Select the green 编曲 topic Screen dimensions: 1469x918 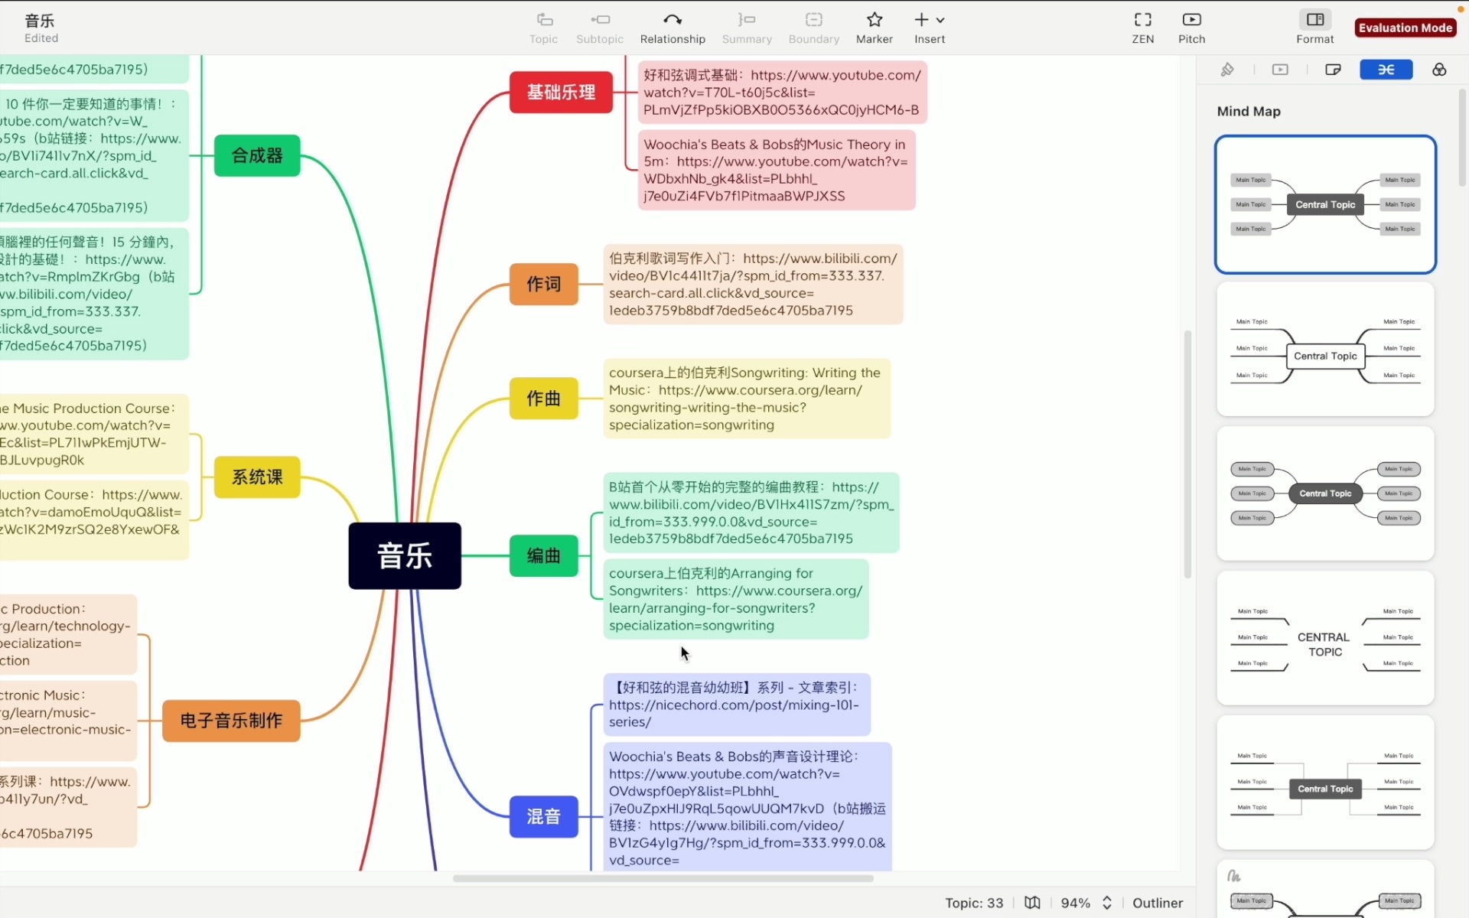[544, 556]
